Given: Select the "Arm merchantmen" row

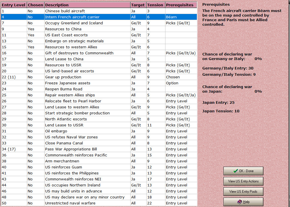Looking at the screenshot, I should (99, 161).
